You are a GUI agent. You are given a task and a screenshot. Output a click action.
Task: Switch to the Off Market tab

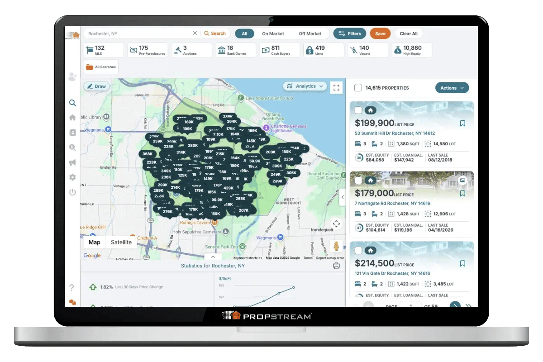pyautogui.click(x=310, y=33)
